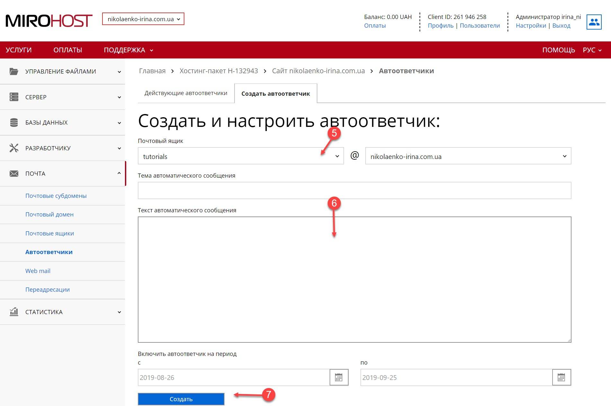Click the Администратор irina_ni text

[x=548, y=17]
